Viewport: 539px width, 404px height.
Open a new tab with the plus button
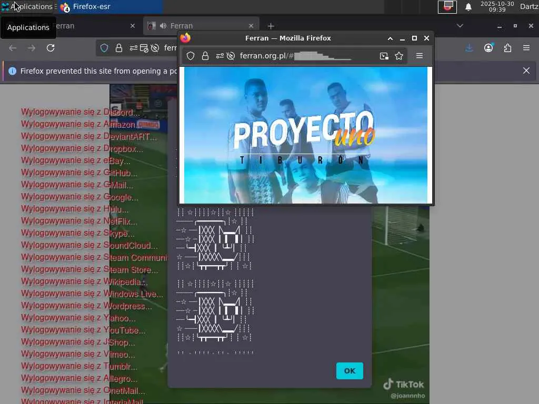(x=271, y=26)
